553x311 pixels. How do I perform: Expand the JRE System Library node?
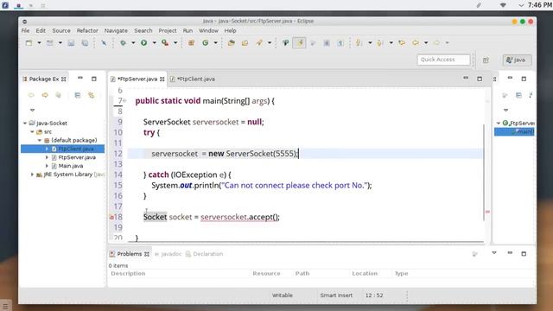(32, 175)
